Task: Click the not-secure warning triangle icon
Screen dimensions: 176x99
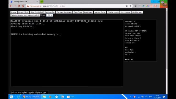Action: (x=28, y=6)
